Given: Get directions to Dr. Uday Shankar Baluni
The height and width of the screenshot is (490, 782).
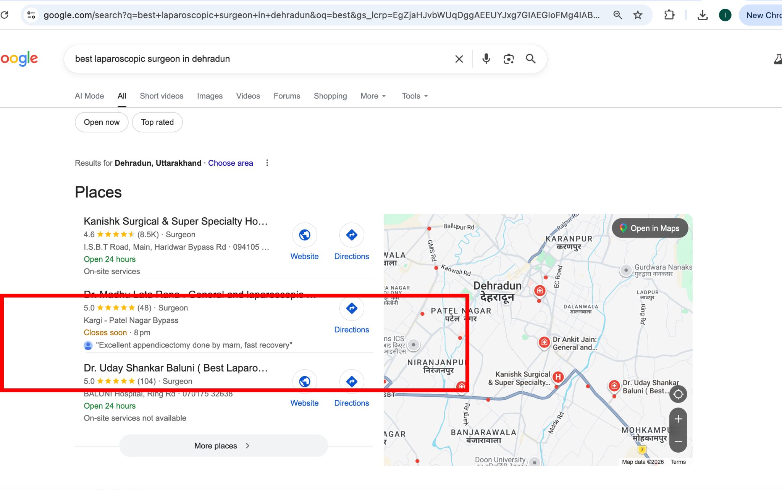Looking at the screenshot, I should coord(352,382).
